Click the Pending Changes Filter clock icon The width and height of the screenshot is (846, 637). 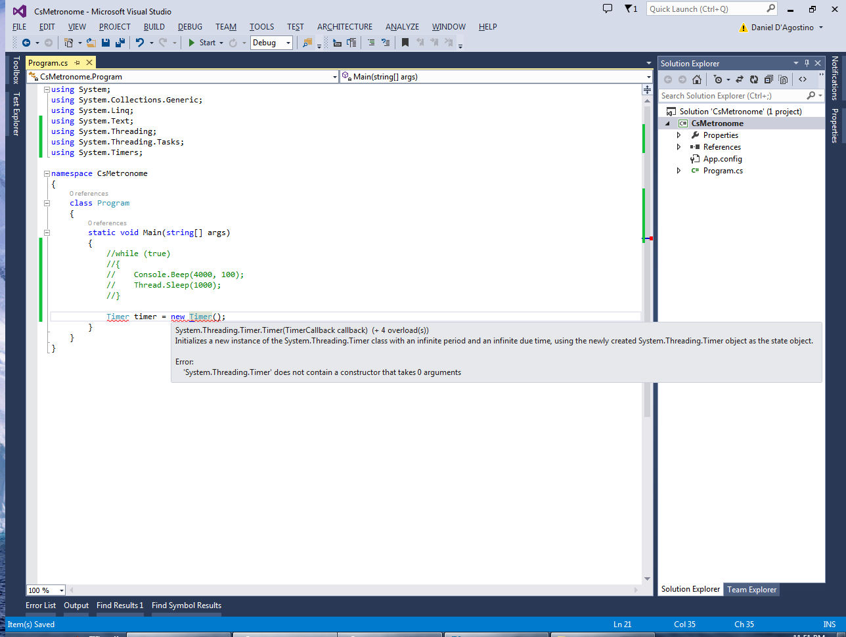coord(718,79)
